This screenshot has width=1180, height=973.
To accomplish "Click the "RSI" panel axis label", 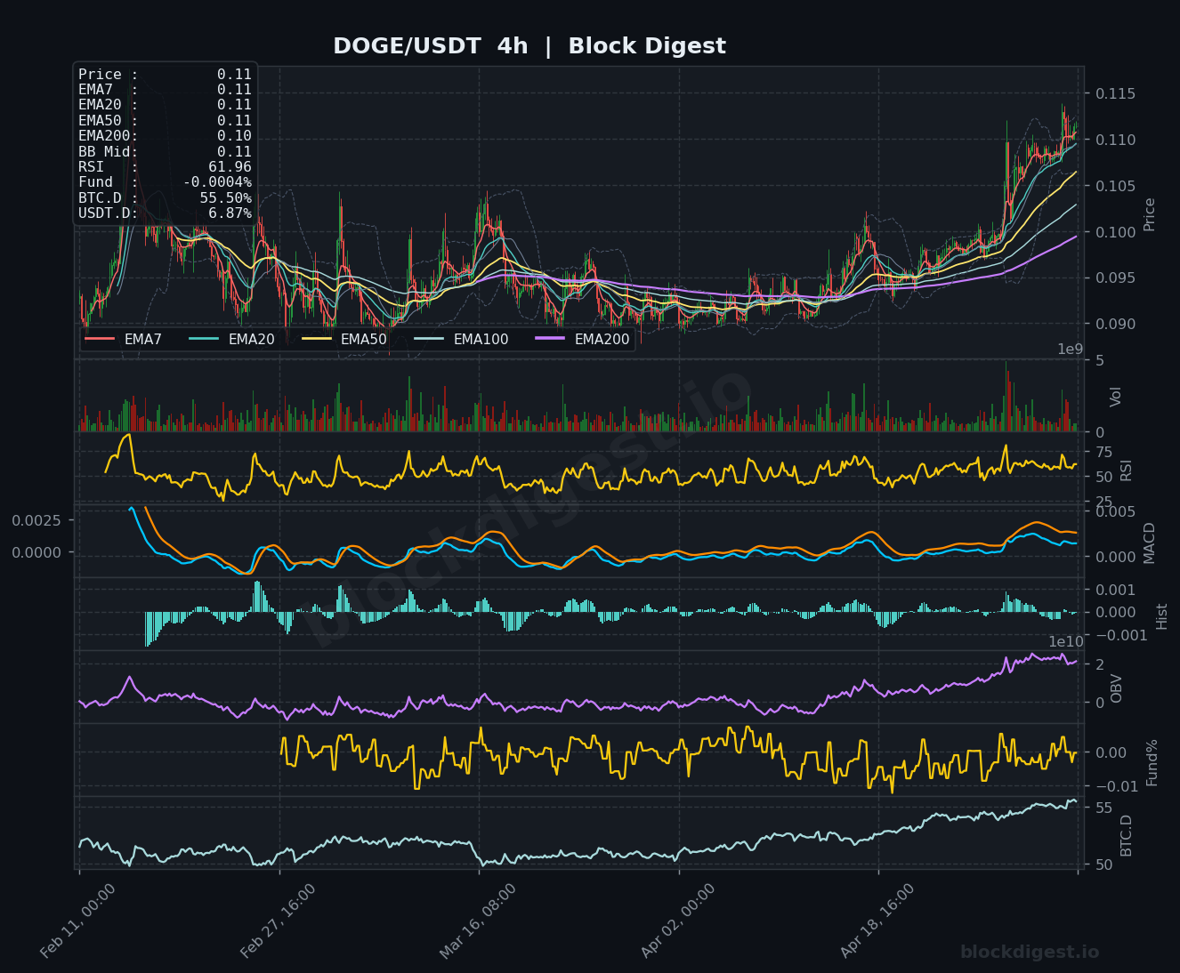I will click(1126, 470).
